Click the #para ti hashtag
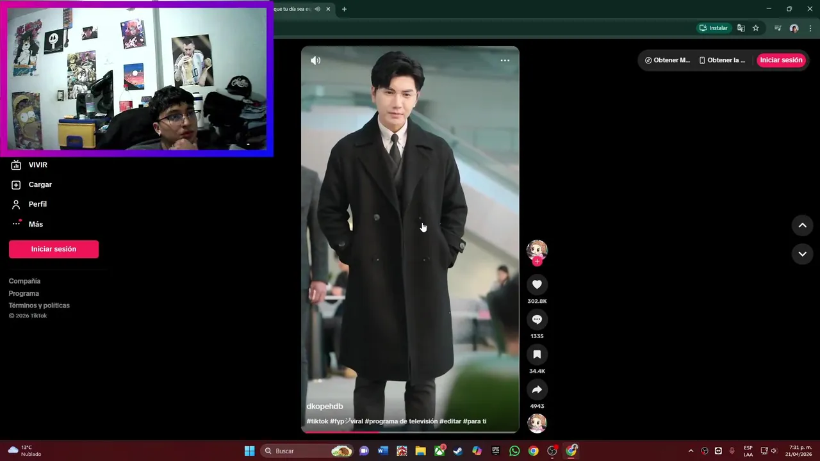The width and height of the screenshot is (820, 461). pos(475,421)
